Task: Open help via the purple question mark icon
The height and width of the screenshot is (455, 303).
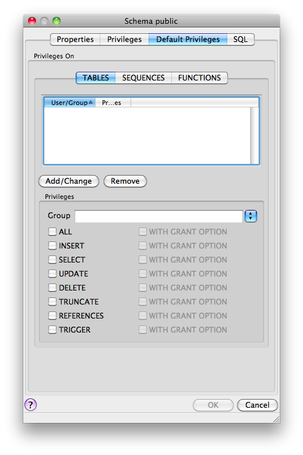Action: tap(31, 404)
